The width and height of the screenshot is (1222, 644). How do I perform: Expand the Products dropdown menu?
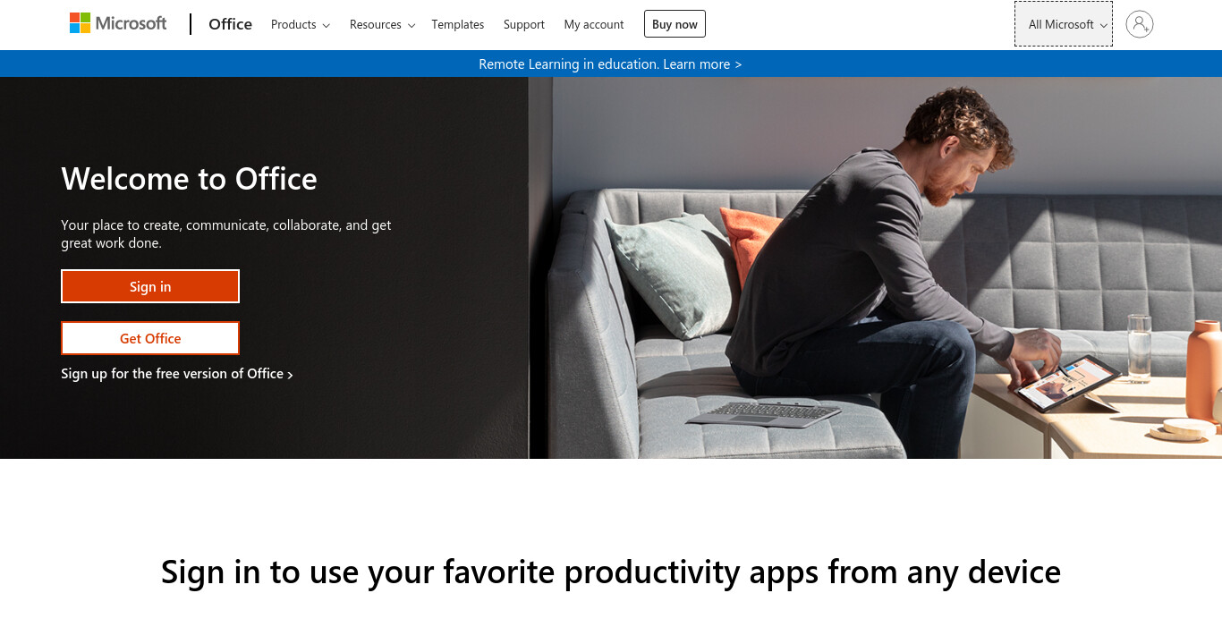[301, 24]
